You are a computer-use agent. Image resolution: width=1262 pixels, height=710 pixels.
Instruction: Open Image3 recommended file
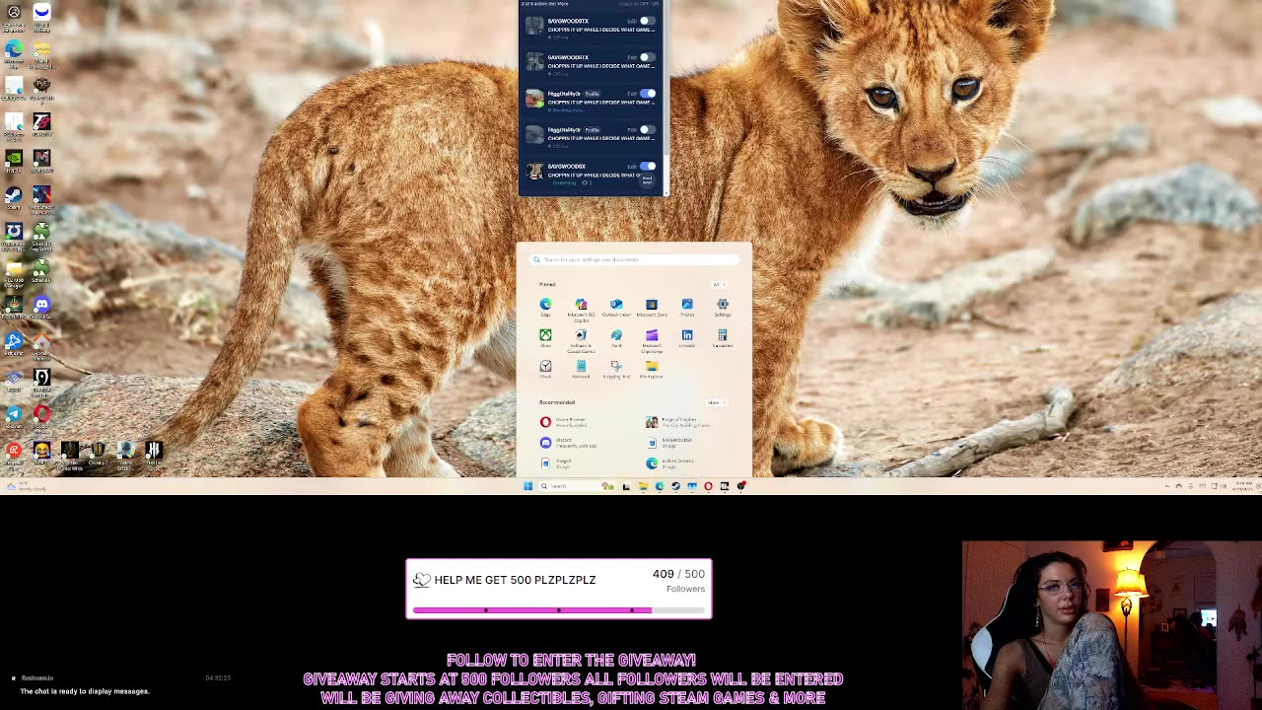tap(558, 462)
